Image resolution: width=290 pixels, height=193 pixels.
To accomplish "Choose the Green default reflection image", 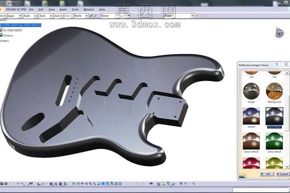I will pos(274,141).
